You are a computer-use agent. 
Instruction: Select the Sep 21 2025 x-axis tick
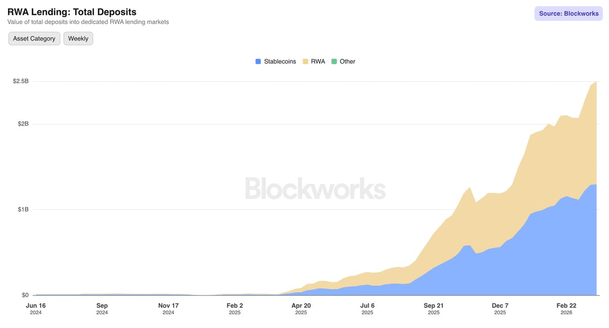(433, 308)
